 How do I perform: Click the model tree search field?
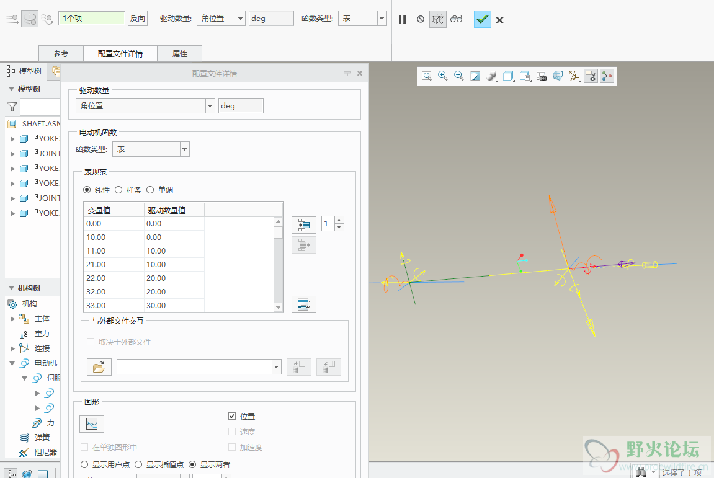click(x=40, y=107)
